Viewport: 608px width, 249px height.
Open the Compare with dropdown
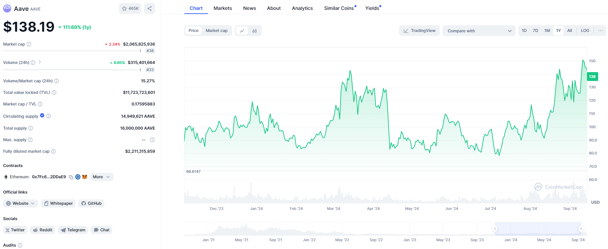tap(479, 31)
